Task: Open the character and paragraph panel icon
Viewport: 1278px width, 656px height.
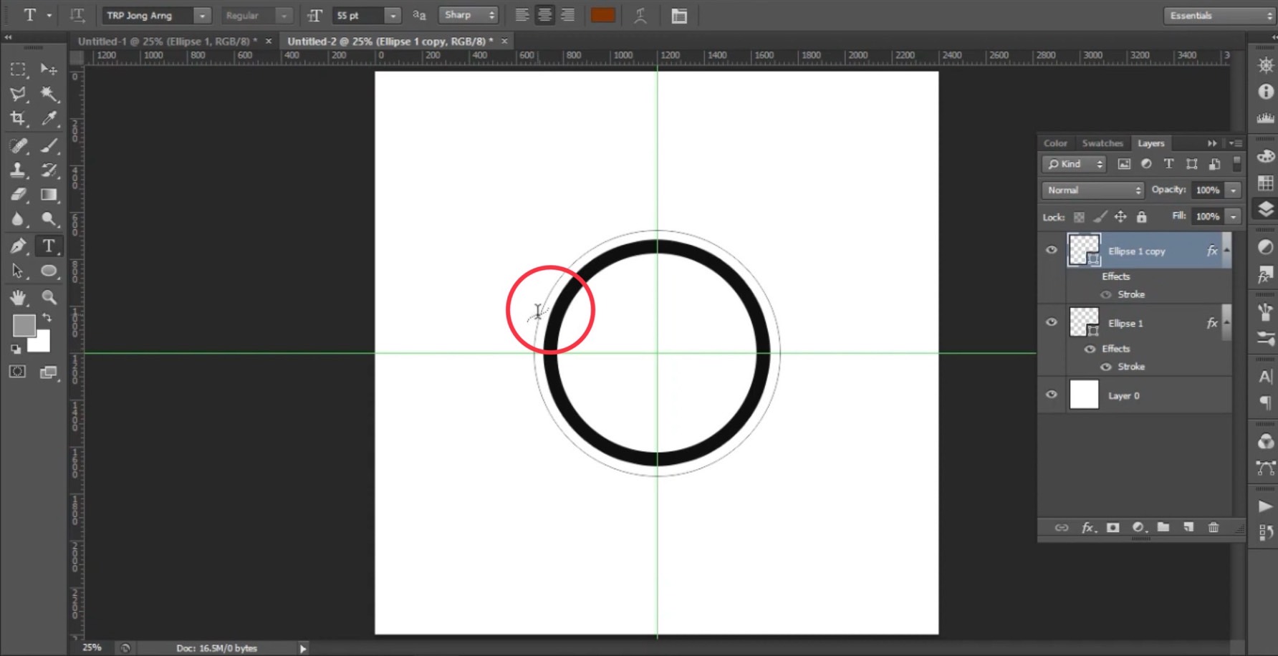Action: (x=679, y=16)
